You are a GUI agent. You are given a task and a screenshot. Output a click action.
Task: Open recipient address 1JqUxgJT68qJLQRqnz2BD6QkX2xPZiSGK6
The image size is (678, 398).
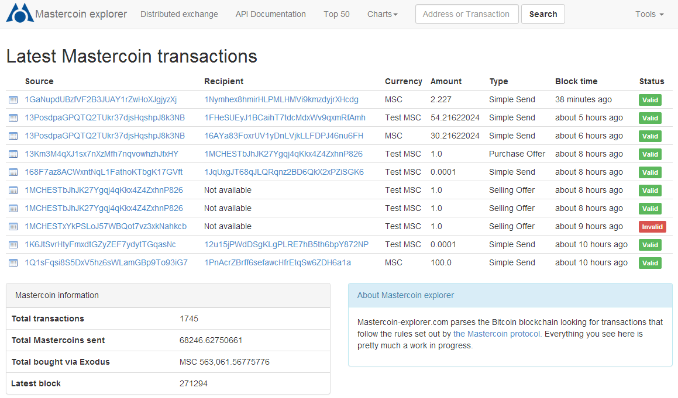[284, 172]
